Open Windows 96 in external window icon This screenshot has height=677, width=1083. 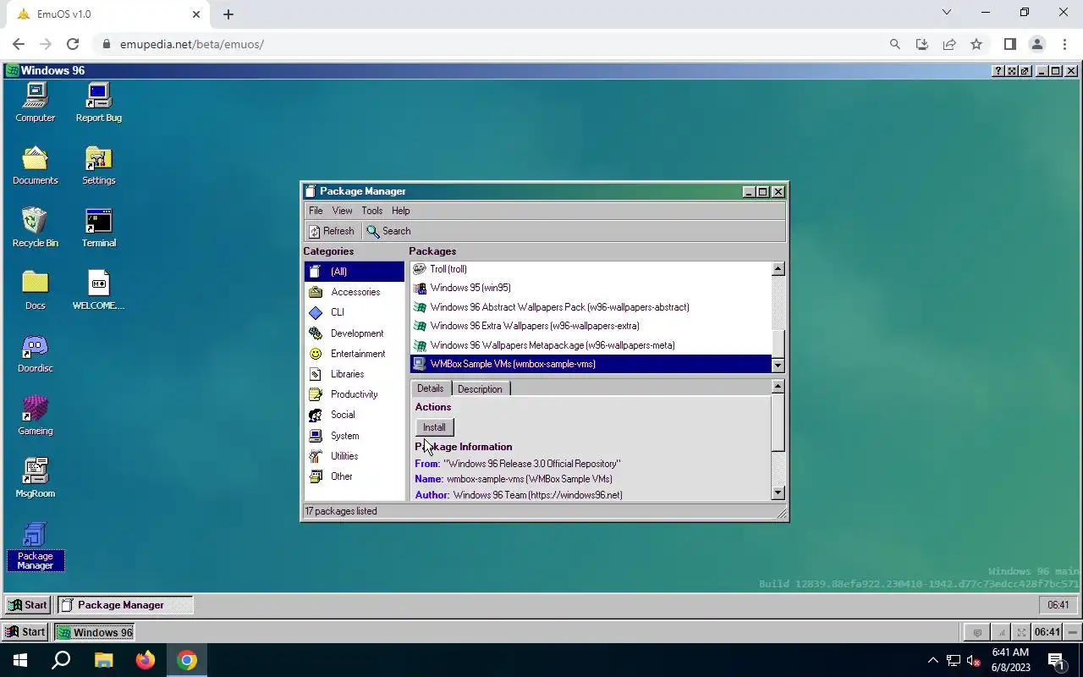coord(1025,71)
